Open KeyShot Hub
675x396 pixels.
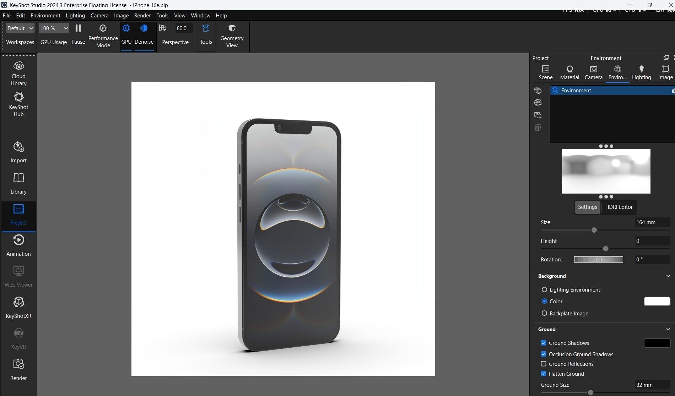[18, 104]
